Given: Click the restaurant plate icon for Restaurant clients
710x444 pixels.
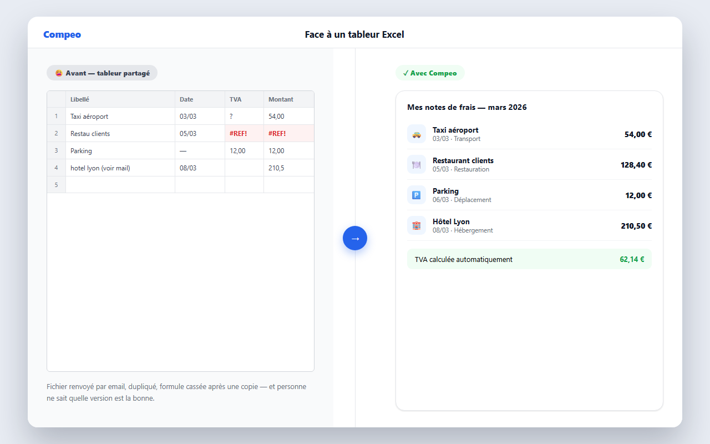Looking at the screenshot, I should click(x=417, y=164).
